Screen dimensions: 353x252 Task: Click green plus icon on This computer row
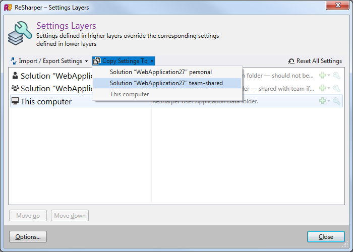click(322, 101)
